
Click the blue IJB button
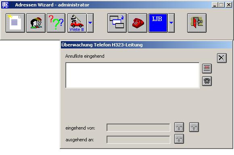pos(158,23)
